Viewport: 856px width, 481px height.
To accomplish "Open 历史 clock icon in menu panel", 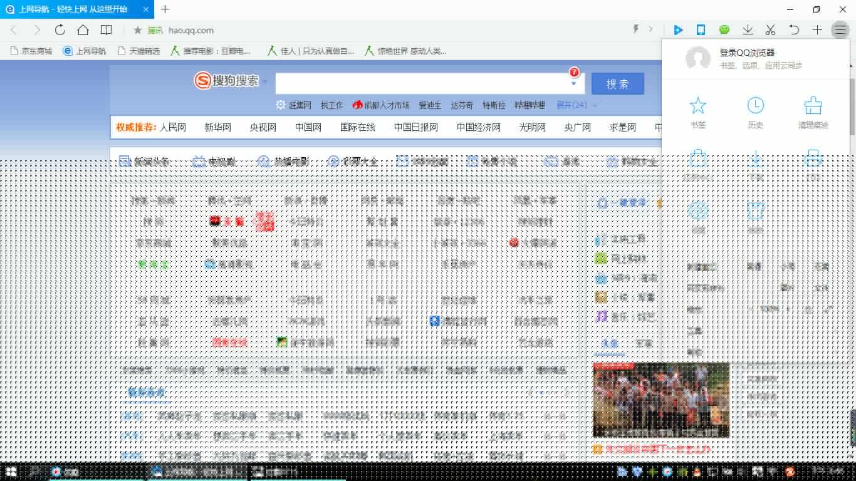I will click(x=756, y=113).
